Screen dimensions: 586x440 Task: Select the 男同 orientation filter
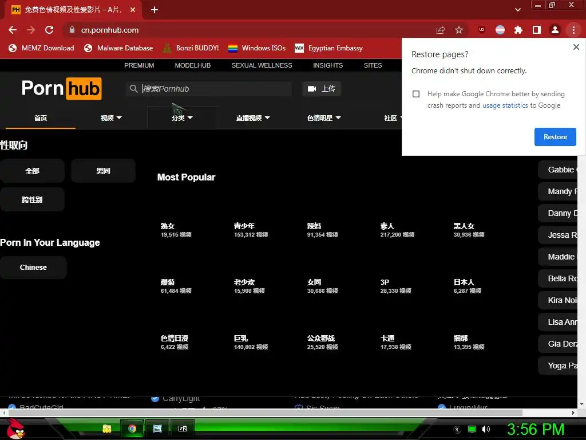click(x=103, y=171)
